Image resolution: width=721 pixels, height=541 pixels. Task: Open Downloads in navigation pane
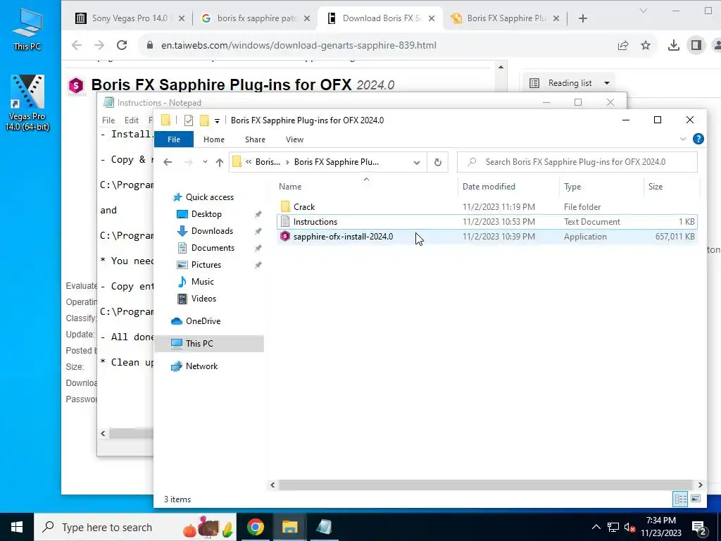coord(212,231)
